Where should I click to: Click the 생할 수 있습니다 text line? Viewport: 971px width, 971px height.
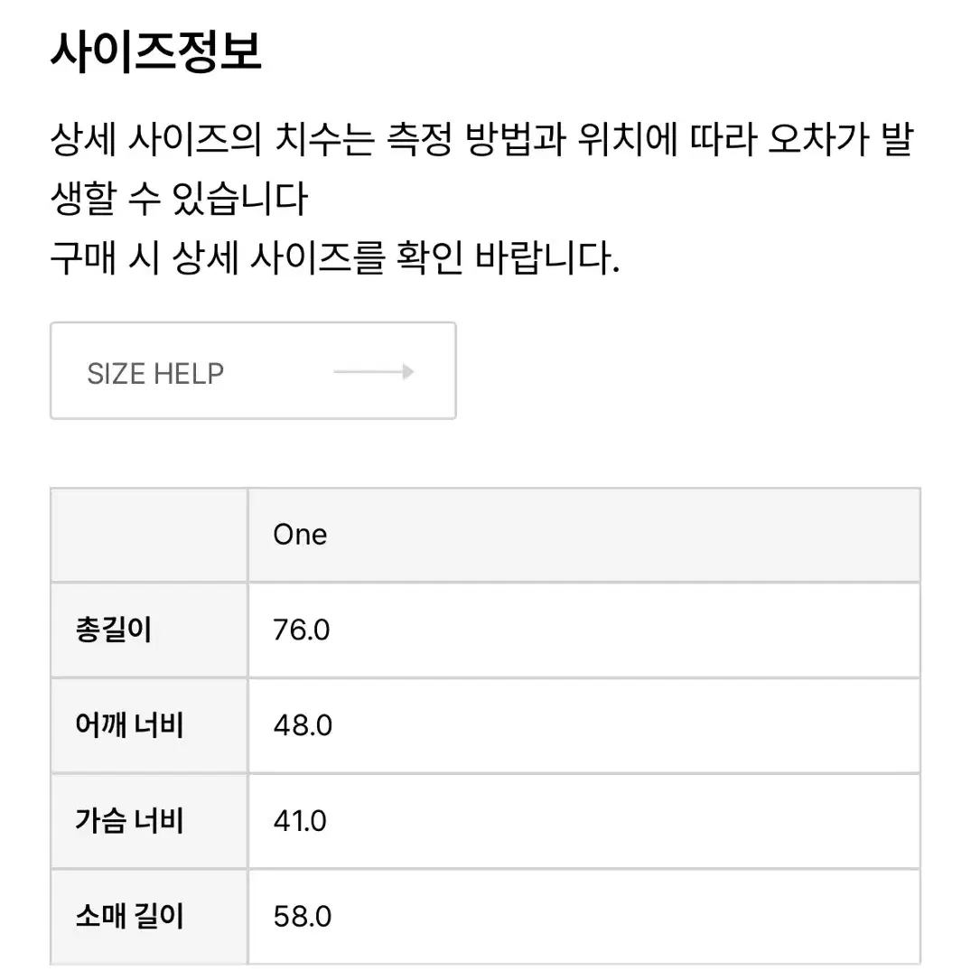(179, 198)
